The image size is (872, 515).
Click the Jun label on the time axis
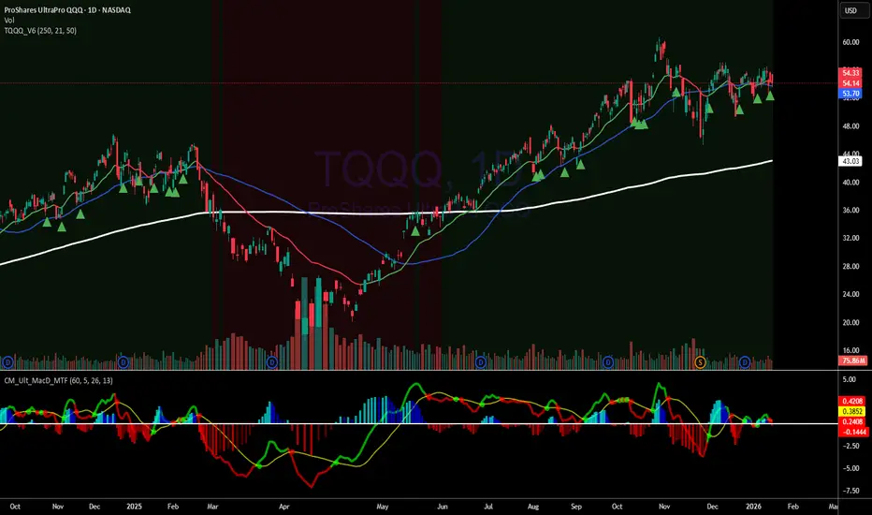pos(443,507)
